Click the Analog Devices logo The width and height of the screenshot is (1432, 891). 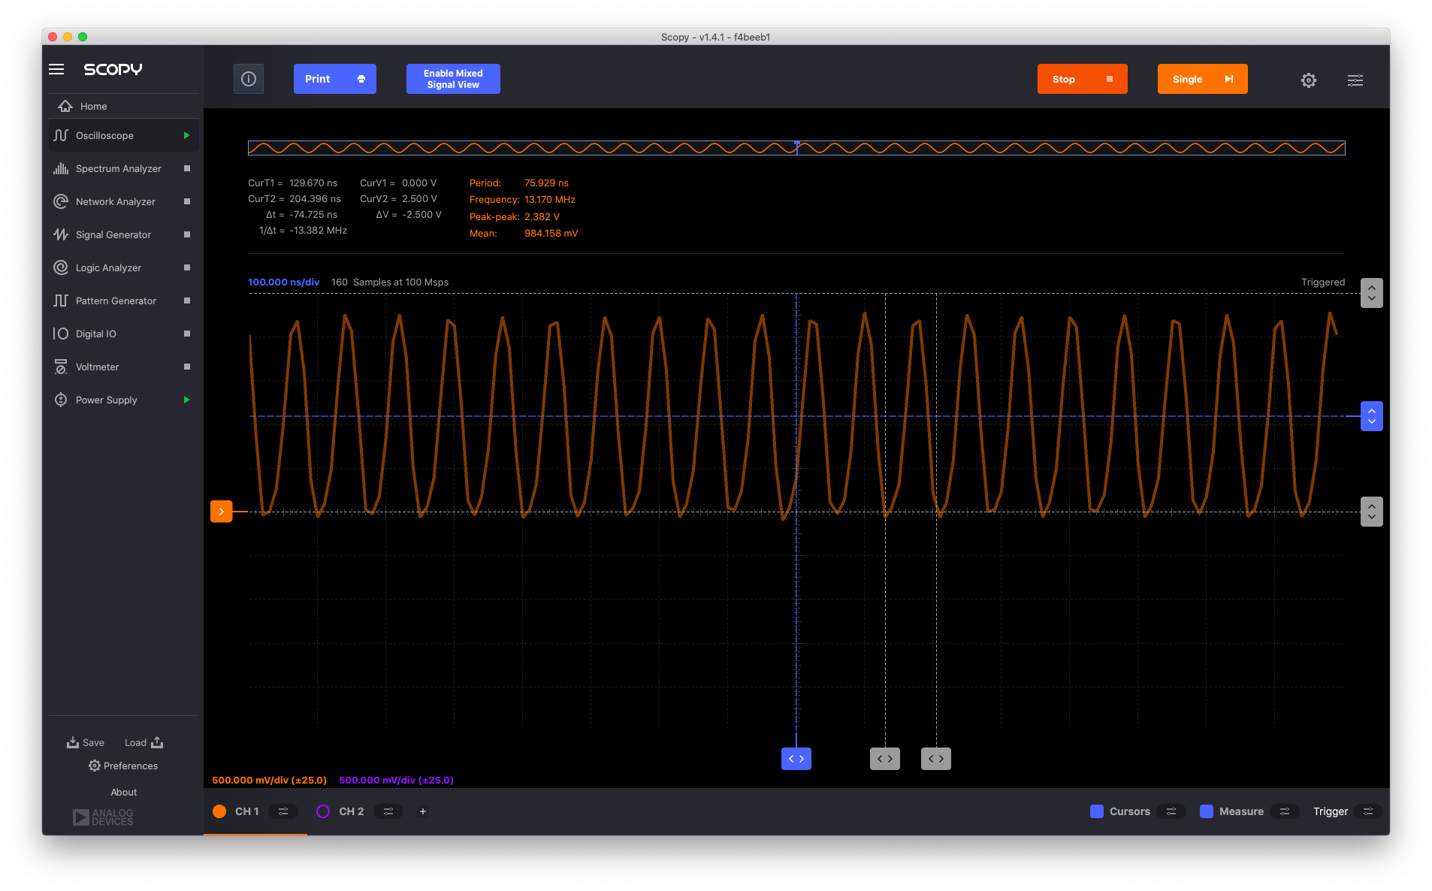click(x=103, y=817)
